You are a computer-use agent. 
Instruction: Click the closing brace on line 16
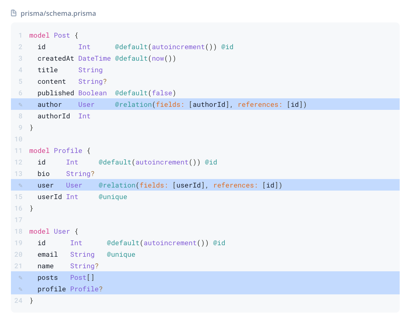tap(31, 208)
